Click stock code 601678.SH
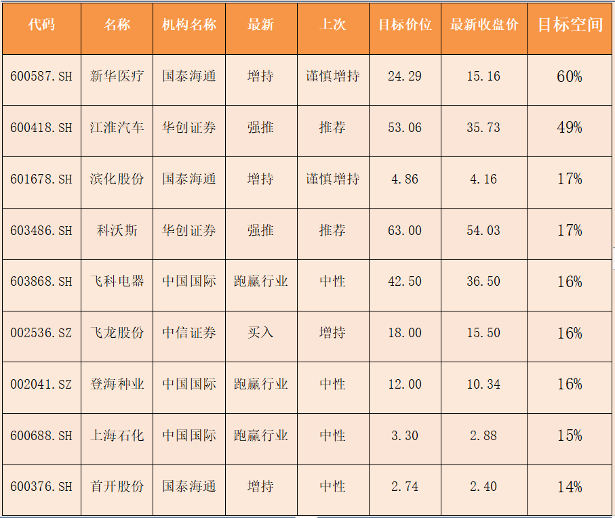Viewport: 615px width, 518px height. pos(41,179)
